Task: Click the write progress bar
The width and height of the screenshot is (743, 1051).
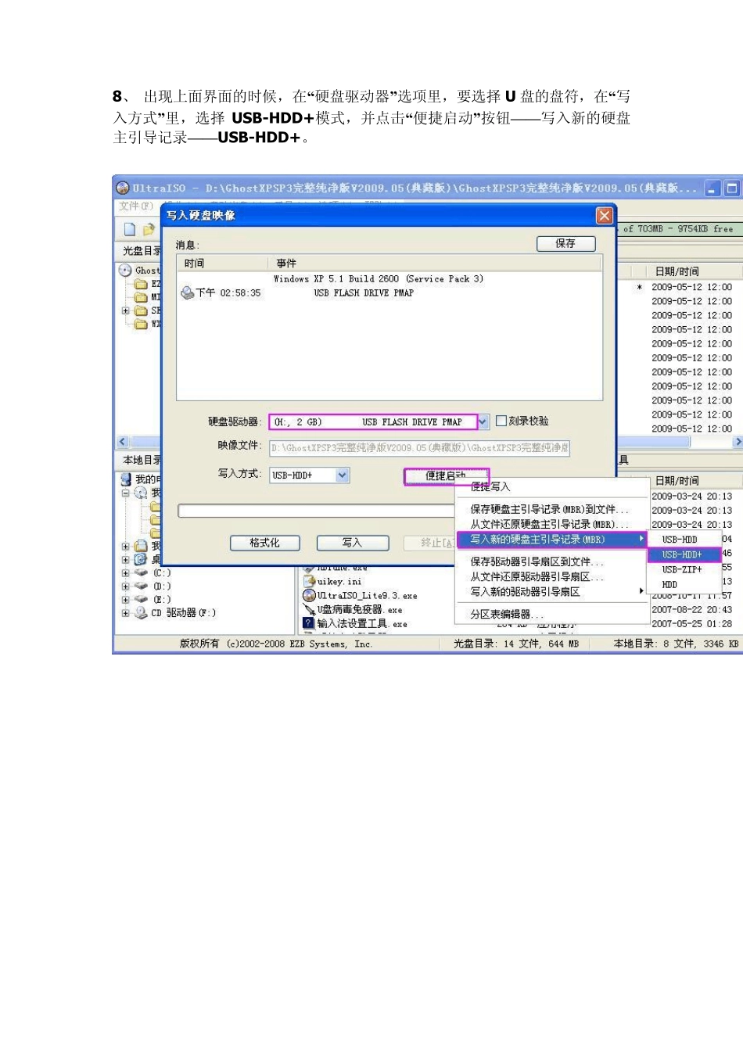Action: tap(317, 511)
